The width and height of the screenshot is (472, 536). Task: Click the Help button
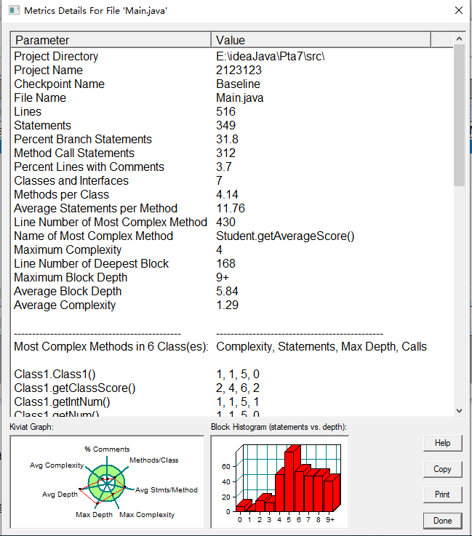(443, 443)
